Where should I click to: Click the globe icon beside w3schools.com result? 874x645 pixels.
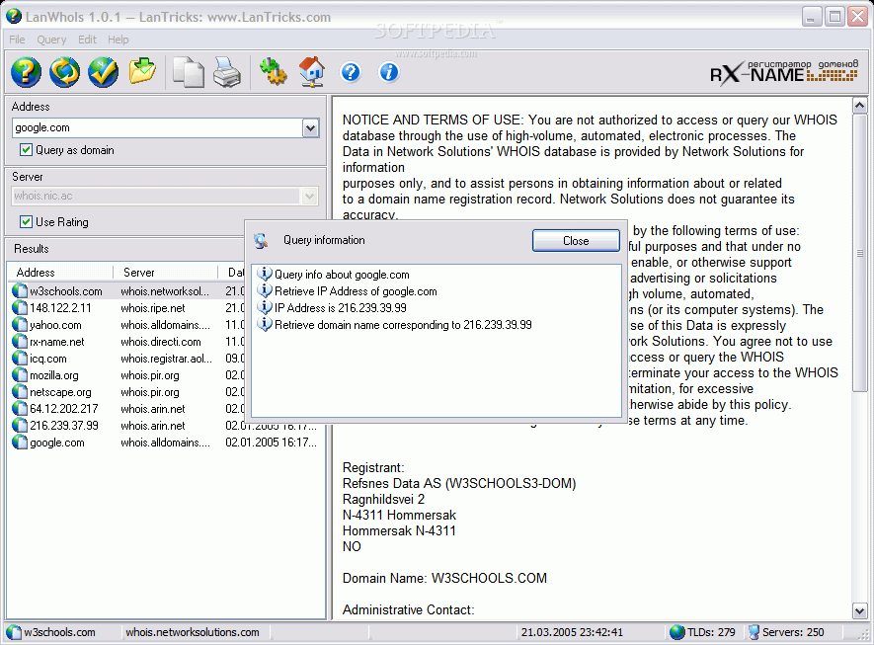tap(20, 291)
